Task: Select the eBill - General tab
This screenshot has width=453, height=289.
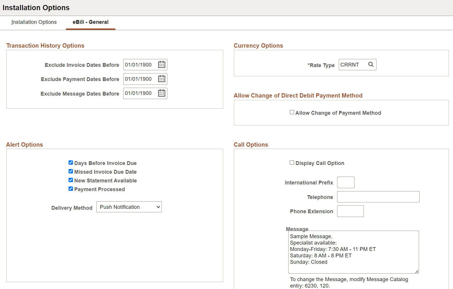Action: 90,22
